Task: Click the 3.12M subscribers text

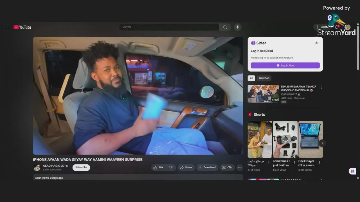Action: [x=52, y=170]
